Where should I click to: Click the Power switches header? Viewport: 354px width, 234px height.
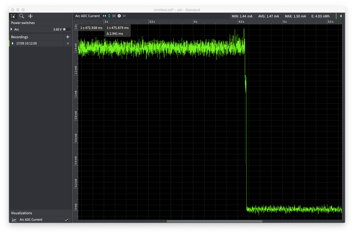pos(23,23)
